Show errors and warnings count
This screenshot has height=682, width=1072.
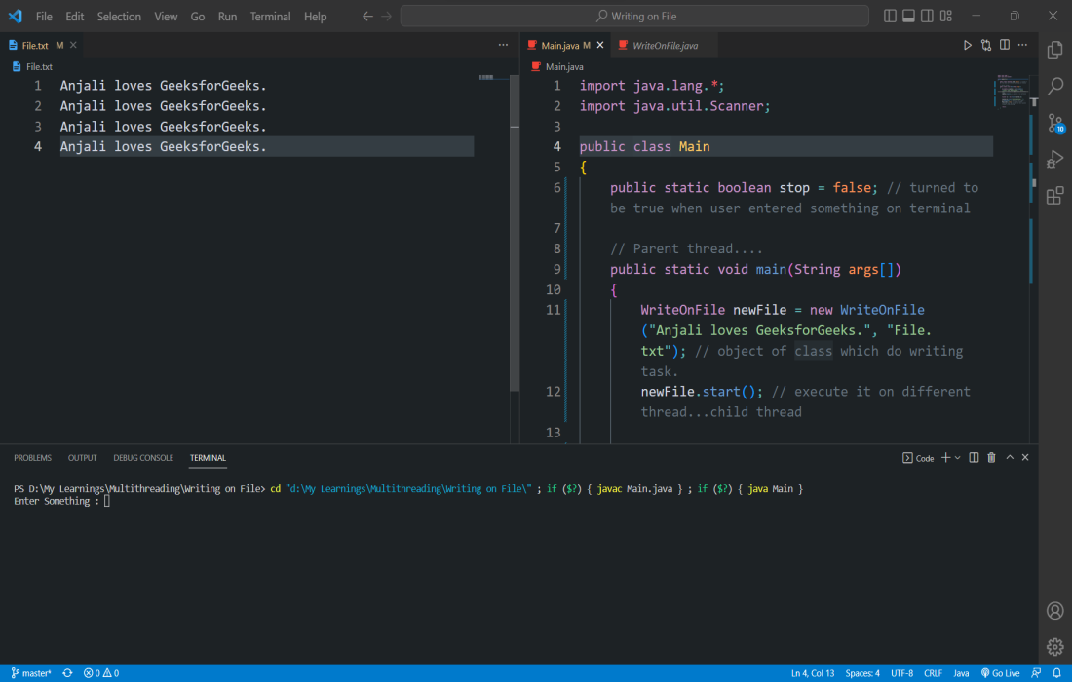[101, 673]
